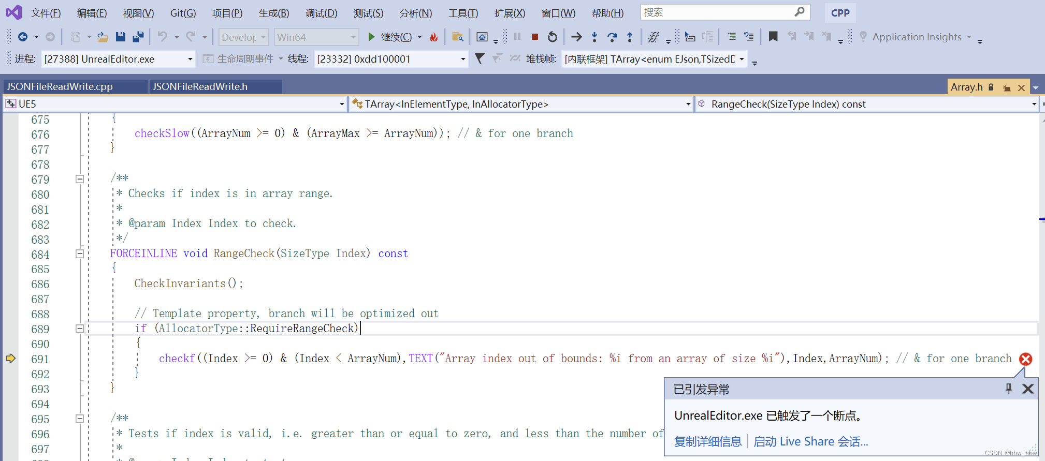Click the Undo arrow icon

point(162,37)
